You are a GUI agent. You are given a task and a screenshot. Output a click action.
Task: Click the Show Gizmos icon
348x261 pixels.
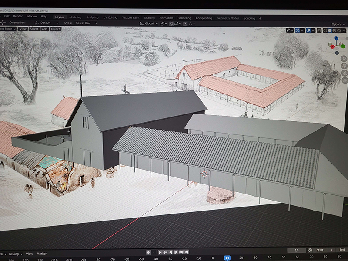coord(298,30)
